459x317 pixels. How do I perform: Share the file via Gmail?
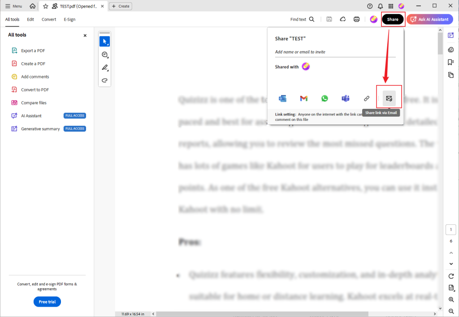[x=303, y=98]
